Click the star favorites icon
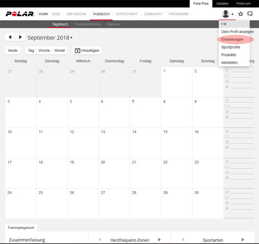Screen dimensions: 259x244 click(x=241, y=14)
